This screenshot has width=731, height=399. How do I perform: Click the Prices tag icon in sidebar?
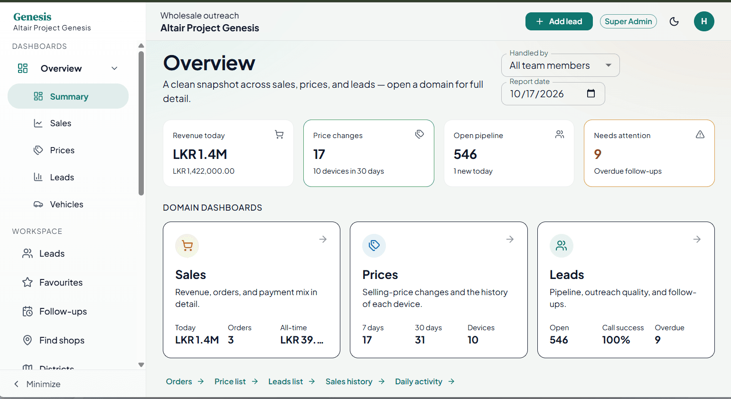(x=38, y=150)
